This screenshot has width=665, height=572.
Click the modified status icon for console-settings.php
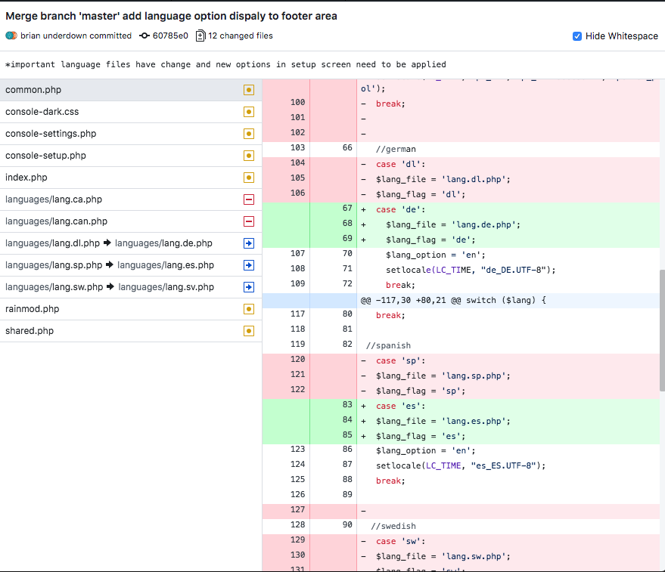[249, 134]
